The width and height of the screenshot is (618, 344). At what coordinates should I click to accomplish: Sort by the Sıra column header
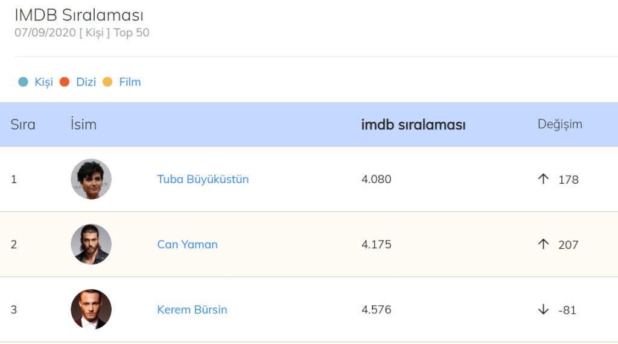click(x=23, y=125)
